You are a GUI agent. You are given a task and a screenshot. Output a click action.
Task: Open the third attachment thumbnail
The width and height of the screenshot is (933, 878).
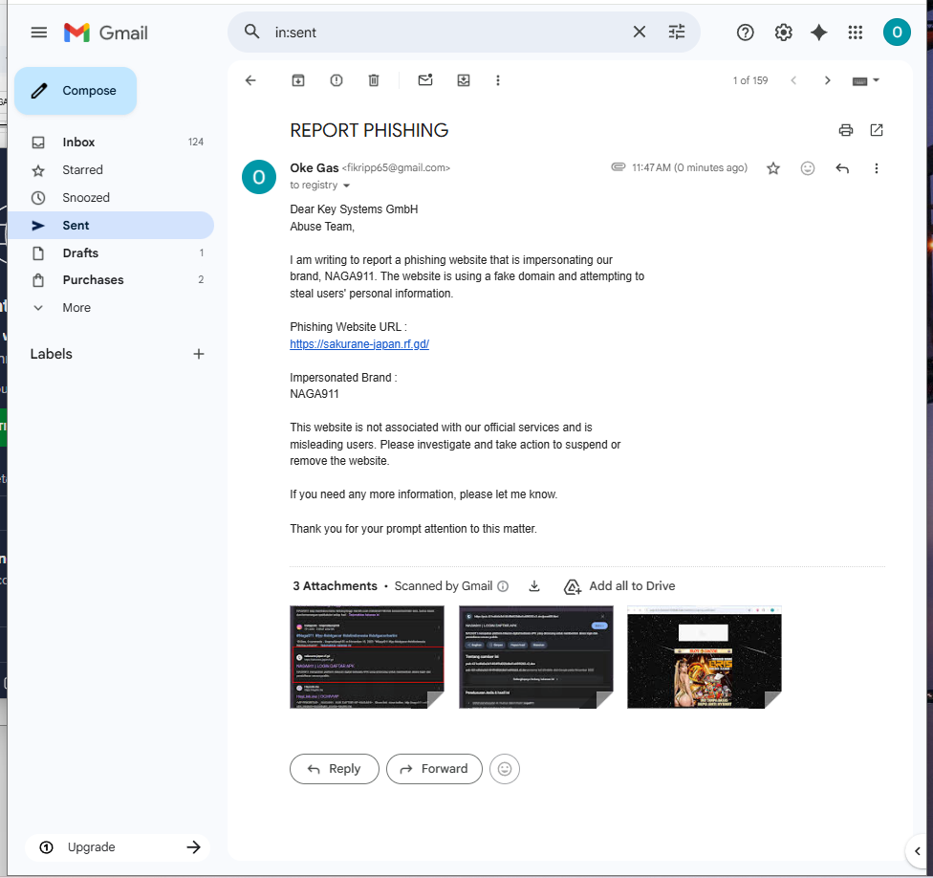[x=705, y=657]
